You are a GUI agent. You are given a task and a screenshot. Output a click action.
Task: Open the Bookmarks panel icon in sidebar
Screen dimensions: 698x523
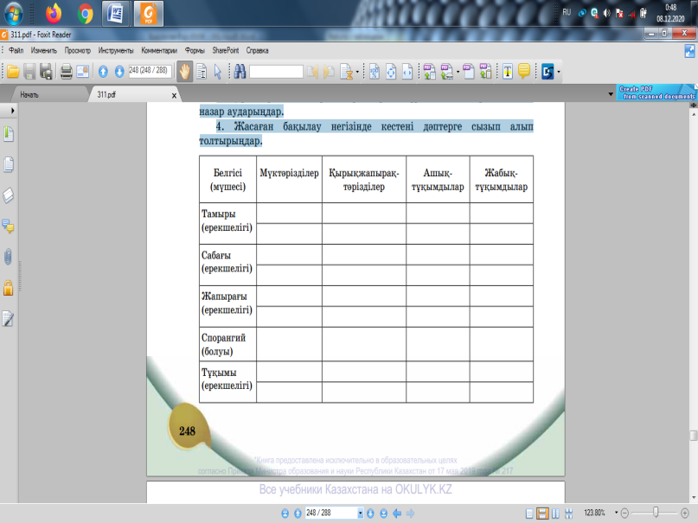tap(9, 134)
